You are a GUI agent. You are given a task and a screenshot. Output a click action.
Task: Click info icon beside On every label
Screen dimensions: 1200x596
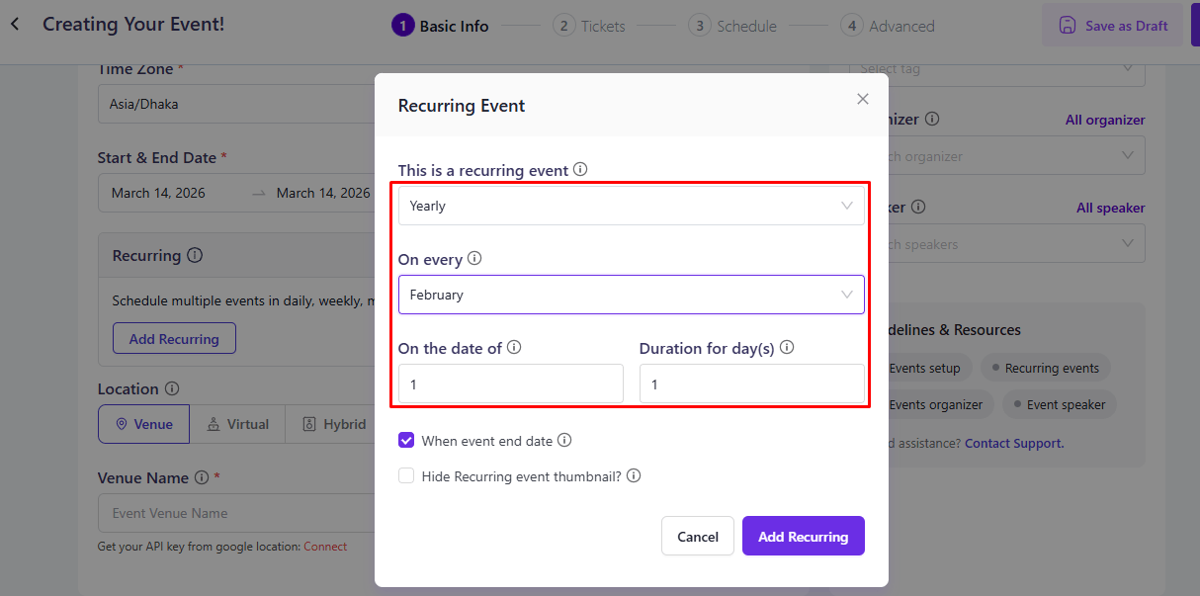coord(474,258)
